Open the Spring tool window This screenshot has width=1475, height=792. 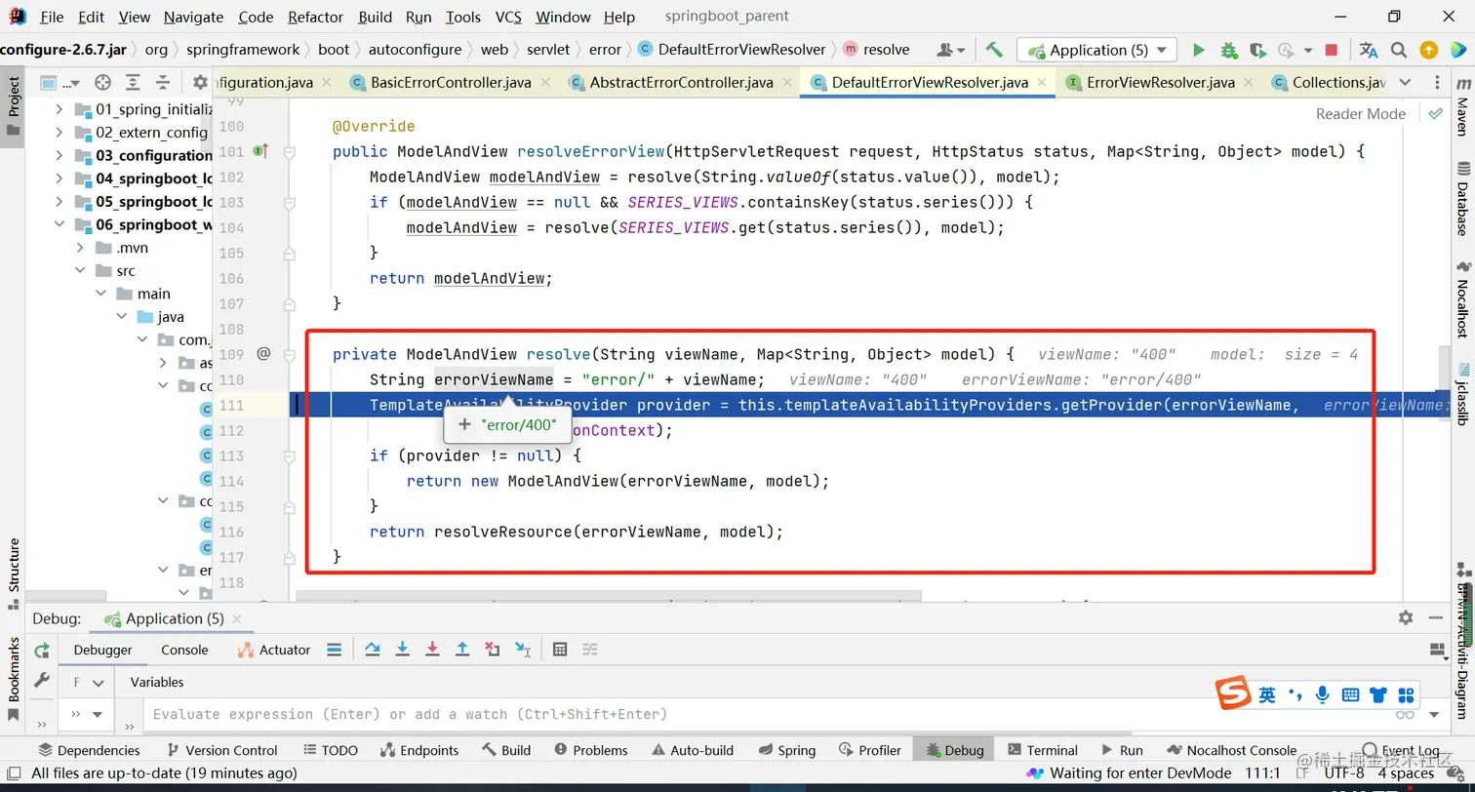(x=785, y=750)
